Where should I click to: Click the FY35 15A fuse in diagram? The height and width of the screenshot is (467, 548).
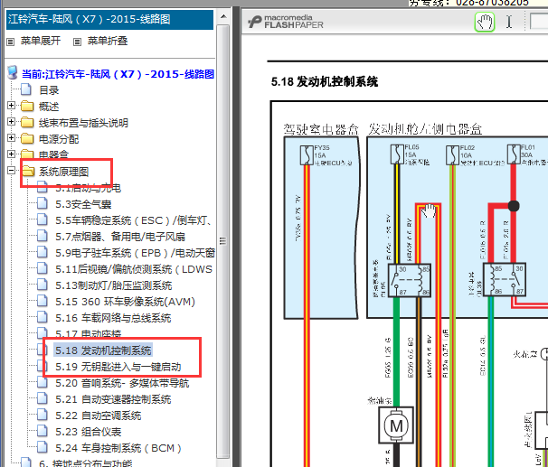coord(307,155)
